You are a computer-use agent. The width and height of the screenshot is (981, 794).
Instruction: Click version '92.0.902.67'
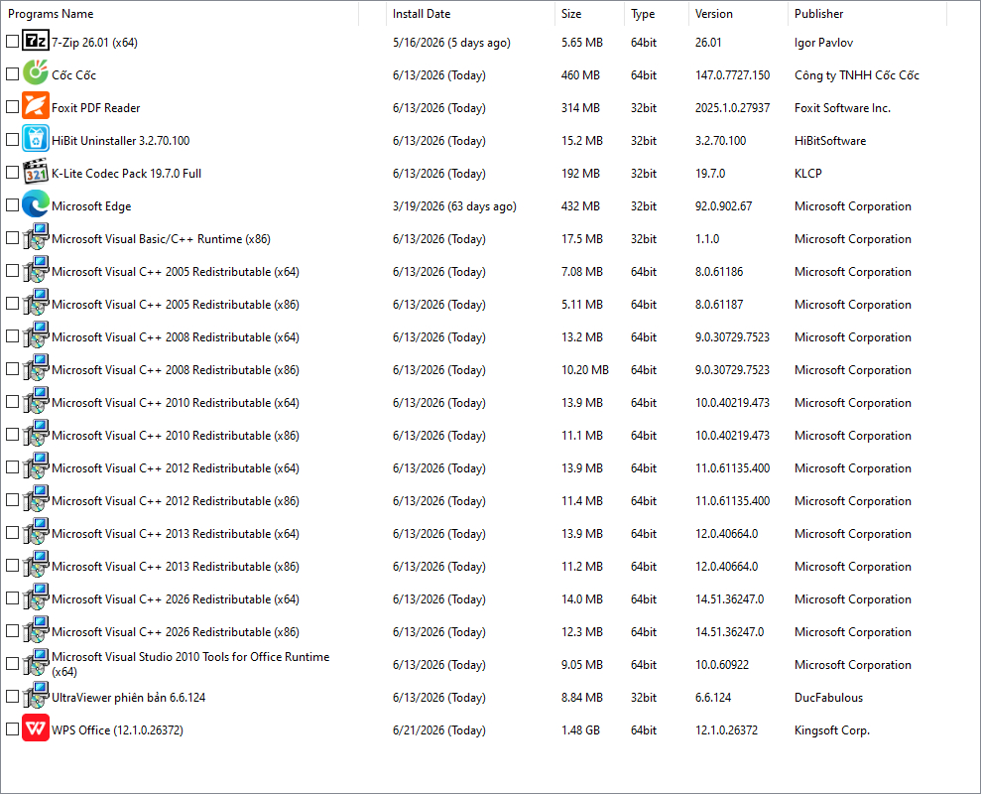723,206
